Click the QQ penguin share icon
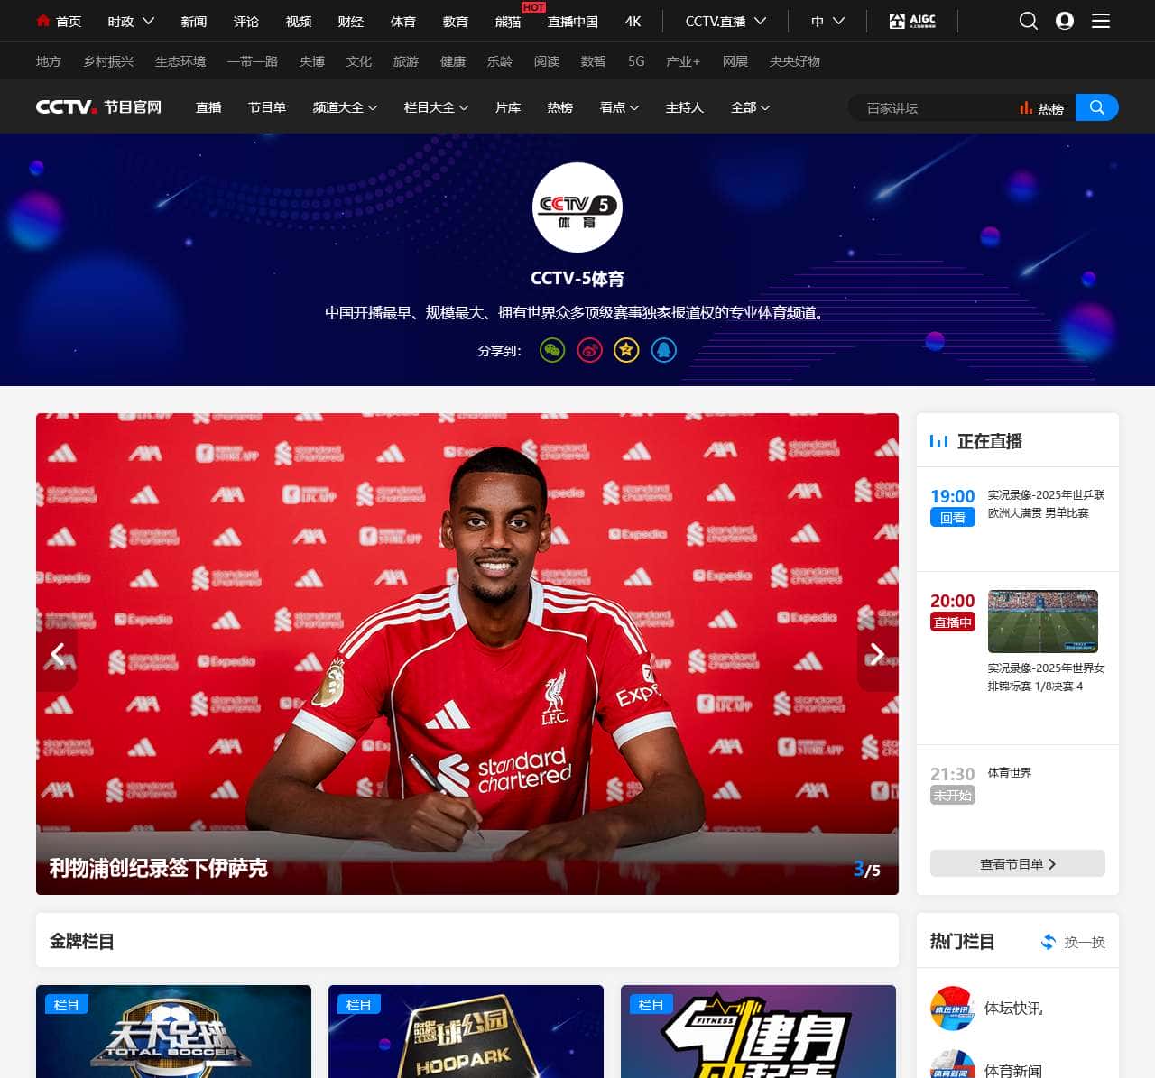 (x=663, y=350)
